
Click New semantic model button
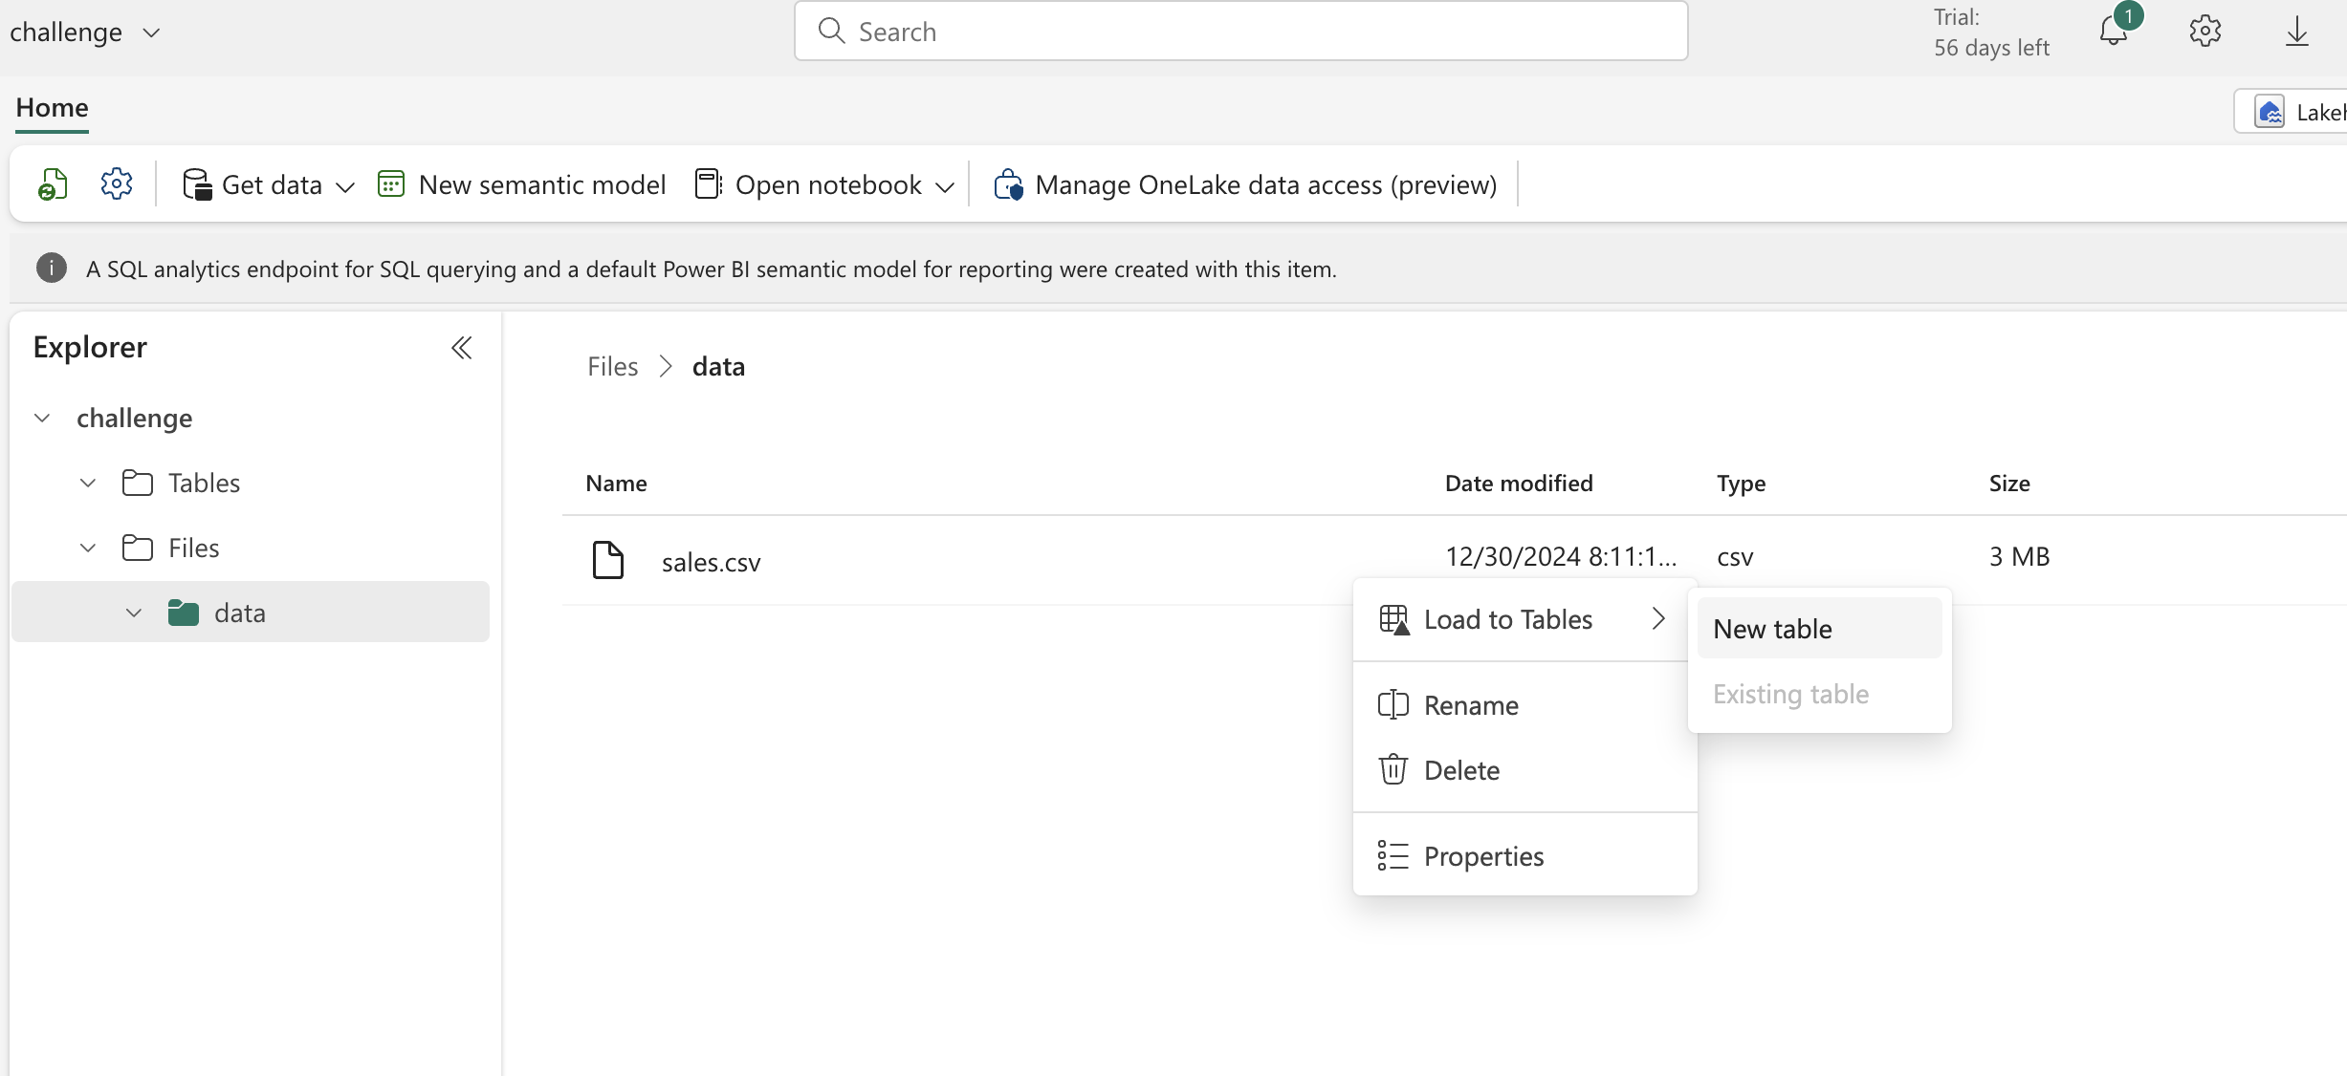522,184
